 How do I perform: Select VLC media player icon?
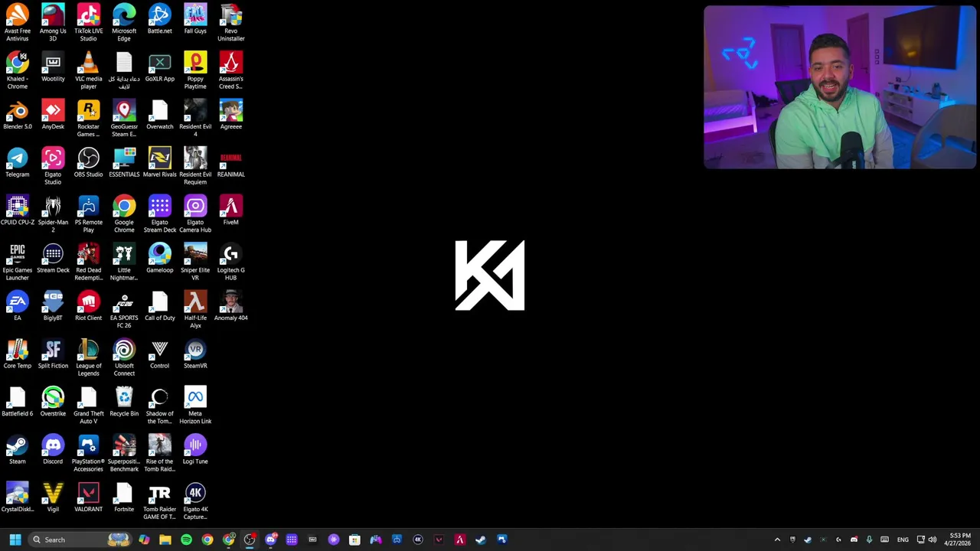tap(88, 70)
